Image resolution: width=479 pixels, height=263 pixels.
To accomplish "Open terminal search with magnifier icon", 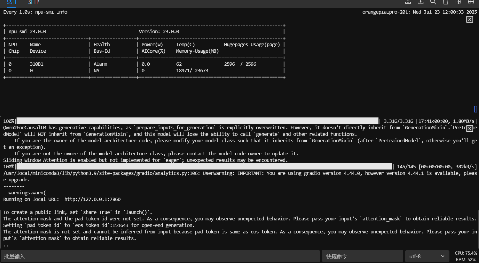I will coord(433,2).
